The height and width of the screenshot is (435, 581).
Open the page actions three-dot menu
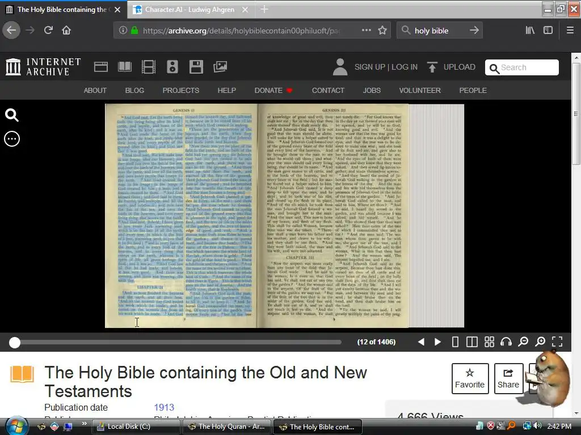point(366,31)
